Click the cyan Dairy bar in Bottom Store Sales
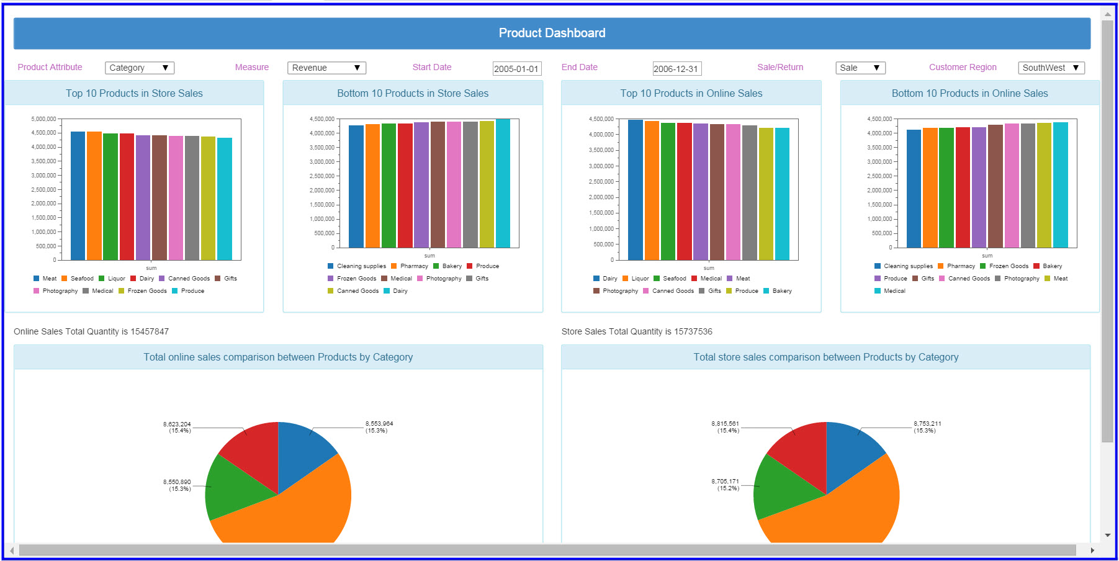The width and height of the screenshot is (1119, 561). point(503,183)
